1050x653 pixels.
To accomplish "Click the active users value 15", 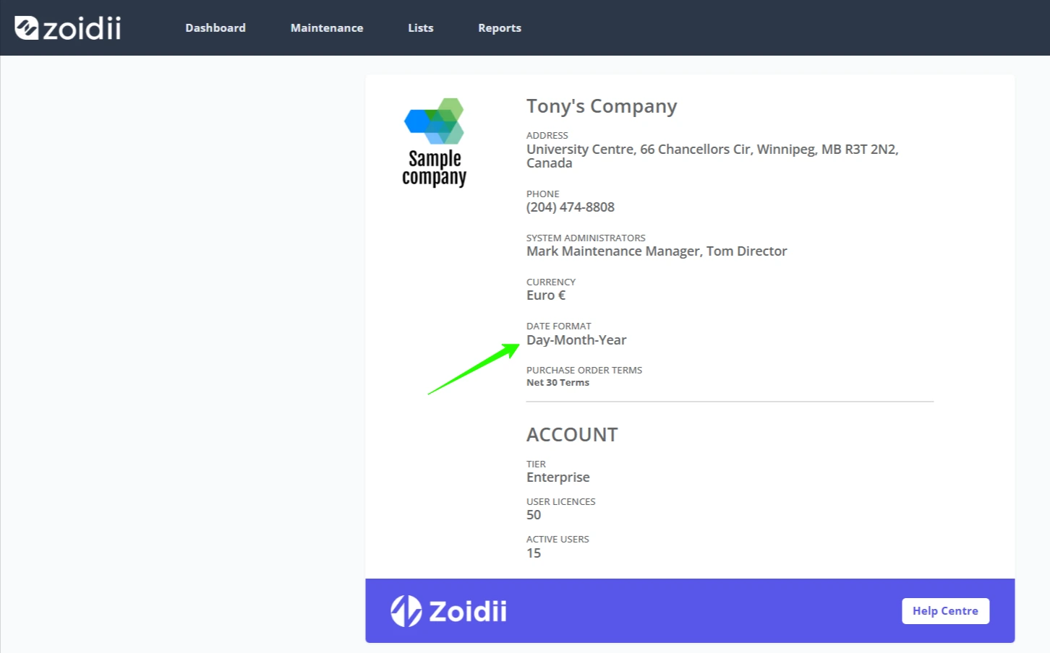I will coord(534,553).
